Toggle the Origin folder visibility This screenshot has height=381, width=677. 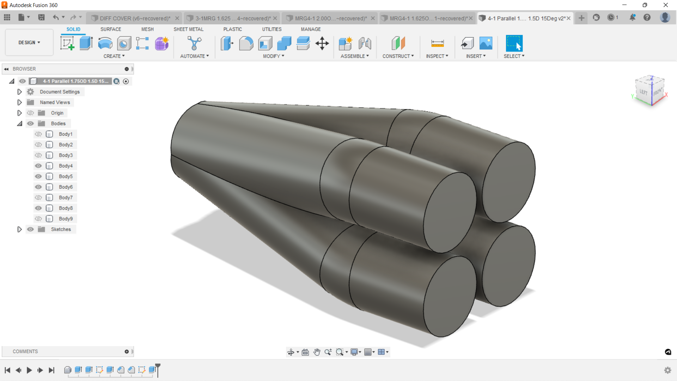pyautogui.click(x=31, y=113)
